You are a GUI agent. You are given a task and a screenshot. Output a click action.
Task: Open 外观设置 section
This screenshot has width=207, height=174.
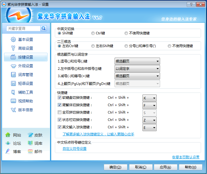(26, 66)
